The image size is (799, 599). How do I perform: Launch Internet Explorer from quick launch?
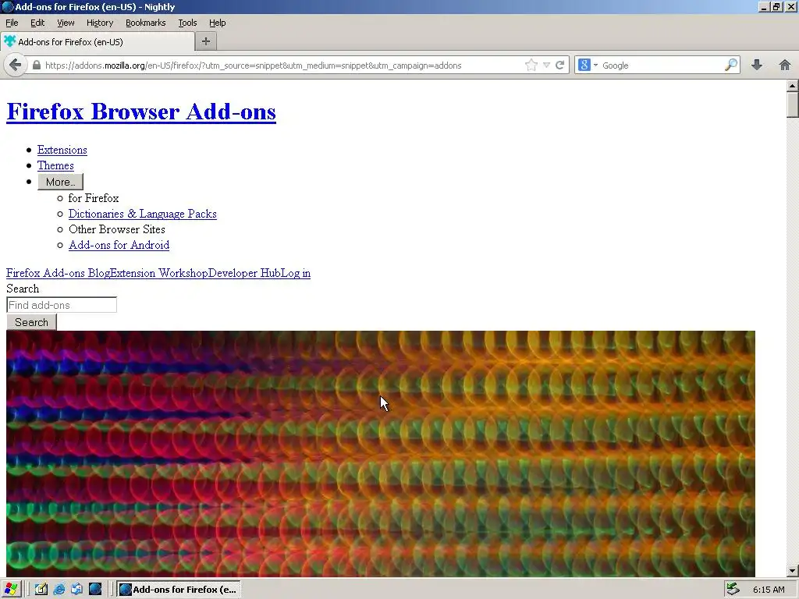(x=59, y=590)
